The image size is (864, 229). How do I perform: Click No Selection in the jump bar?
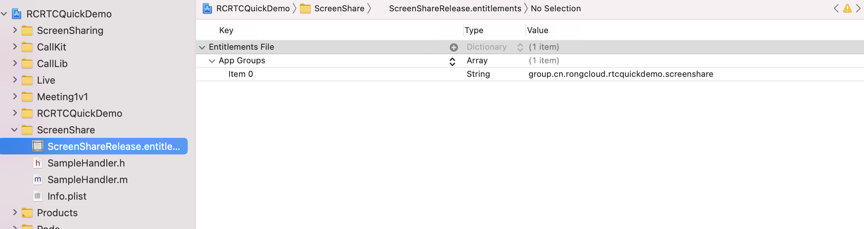(x=556, y=8)
